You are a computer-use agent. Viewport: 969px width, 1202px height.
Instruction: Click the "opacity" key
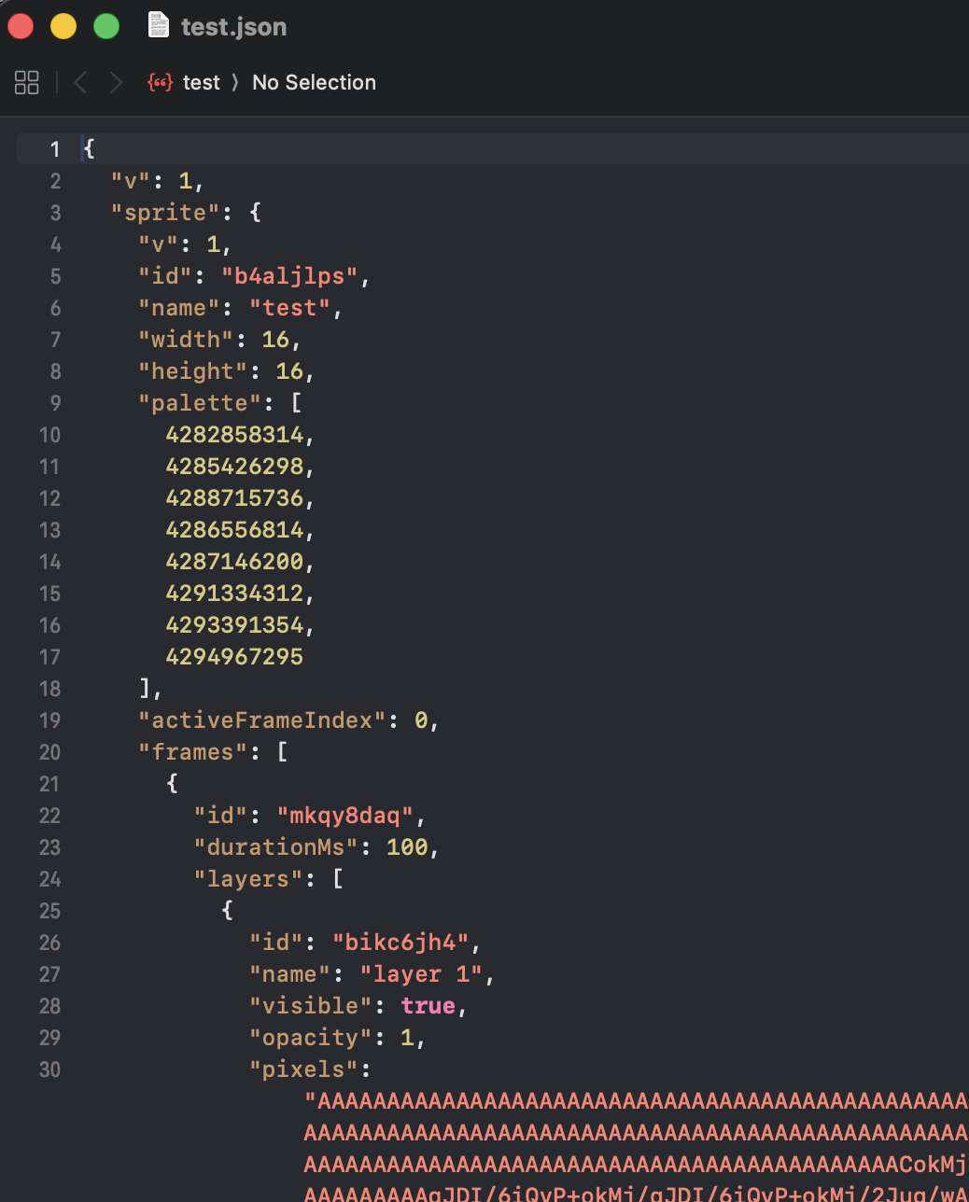[311, 1038]
